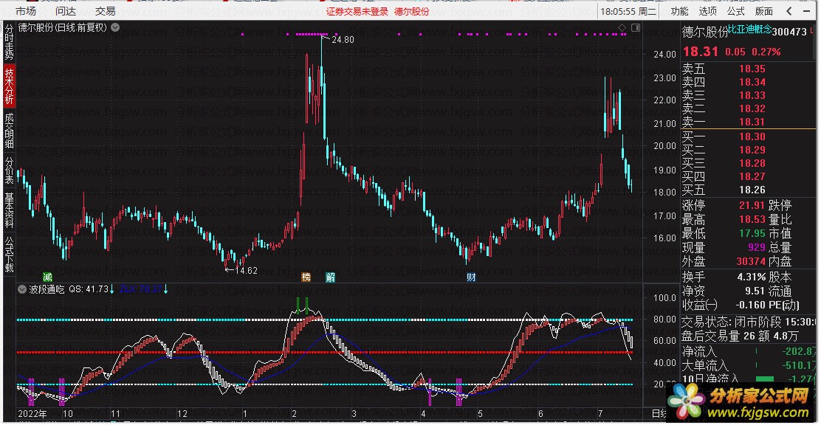Open the 市场 menu
Viewport: 821px width, 425px height.
[26, 11]
